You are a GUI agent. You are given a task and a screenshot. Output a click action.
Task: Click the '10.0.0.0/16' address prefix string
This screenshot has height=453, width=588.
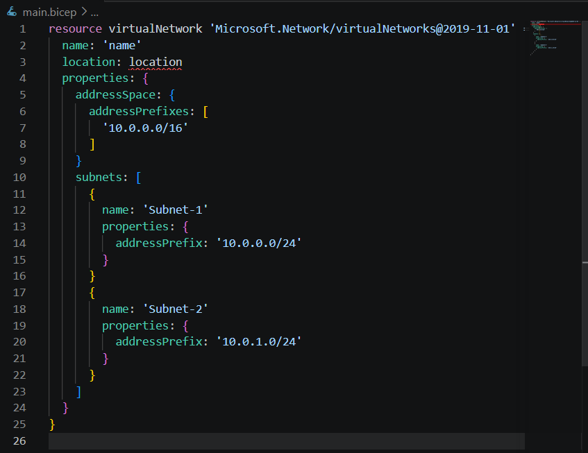pyautogui.click(x=145, y=128)
